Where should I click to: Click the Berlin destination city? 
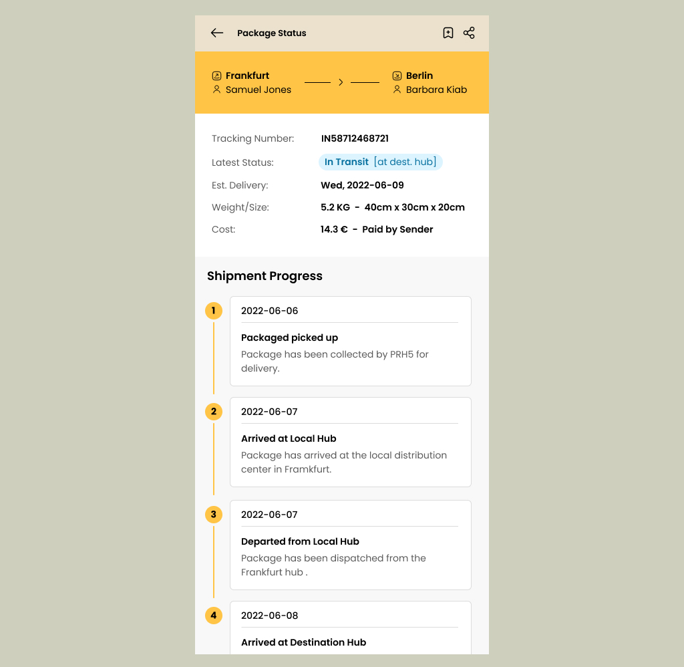[x=419, y=76]
